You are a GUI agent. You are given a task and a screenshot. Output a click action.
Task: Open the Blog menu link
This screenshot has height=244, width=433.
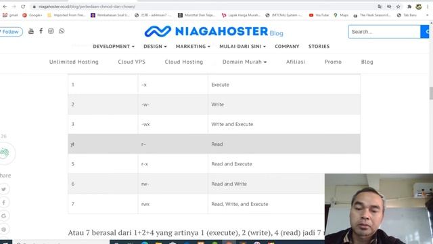367,62
